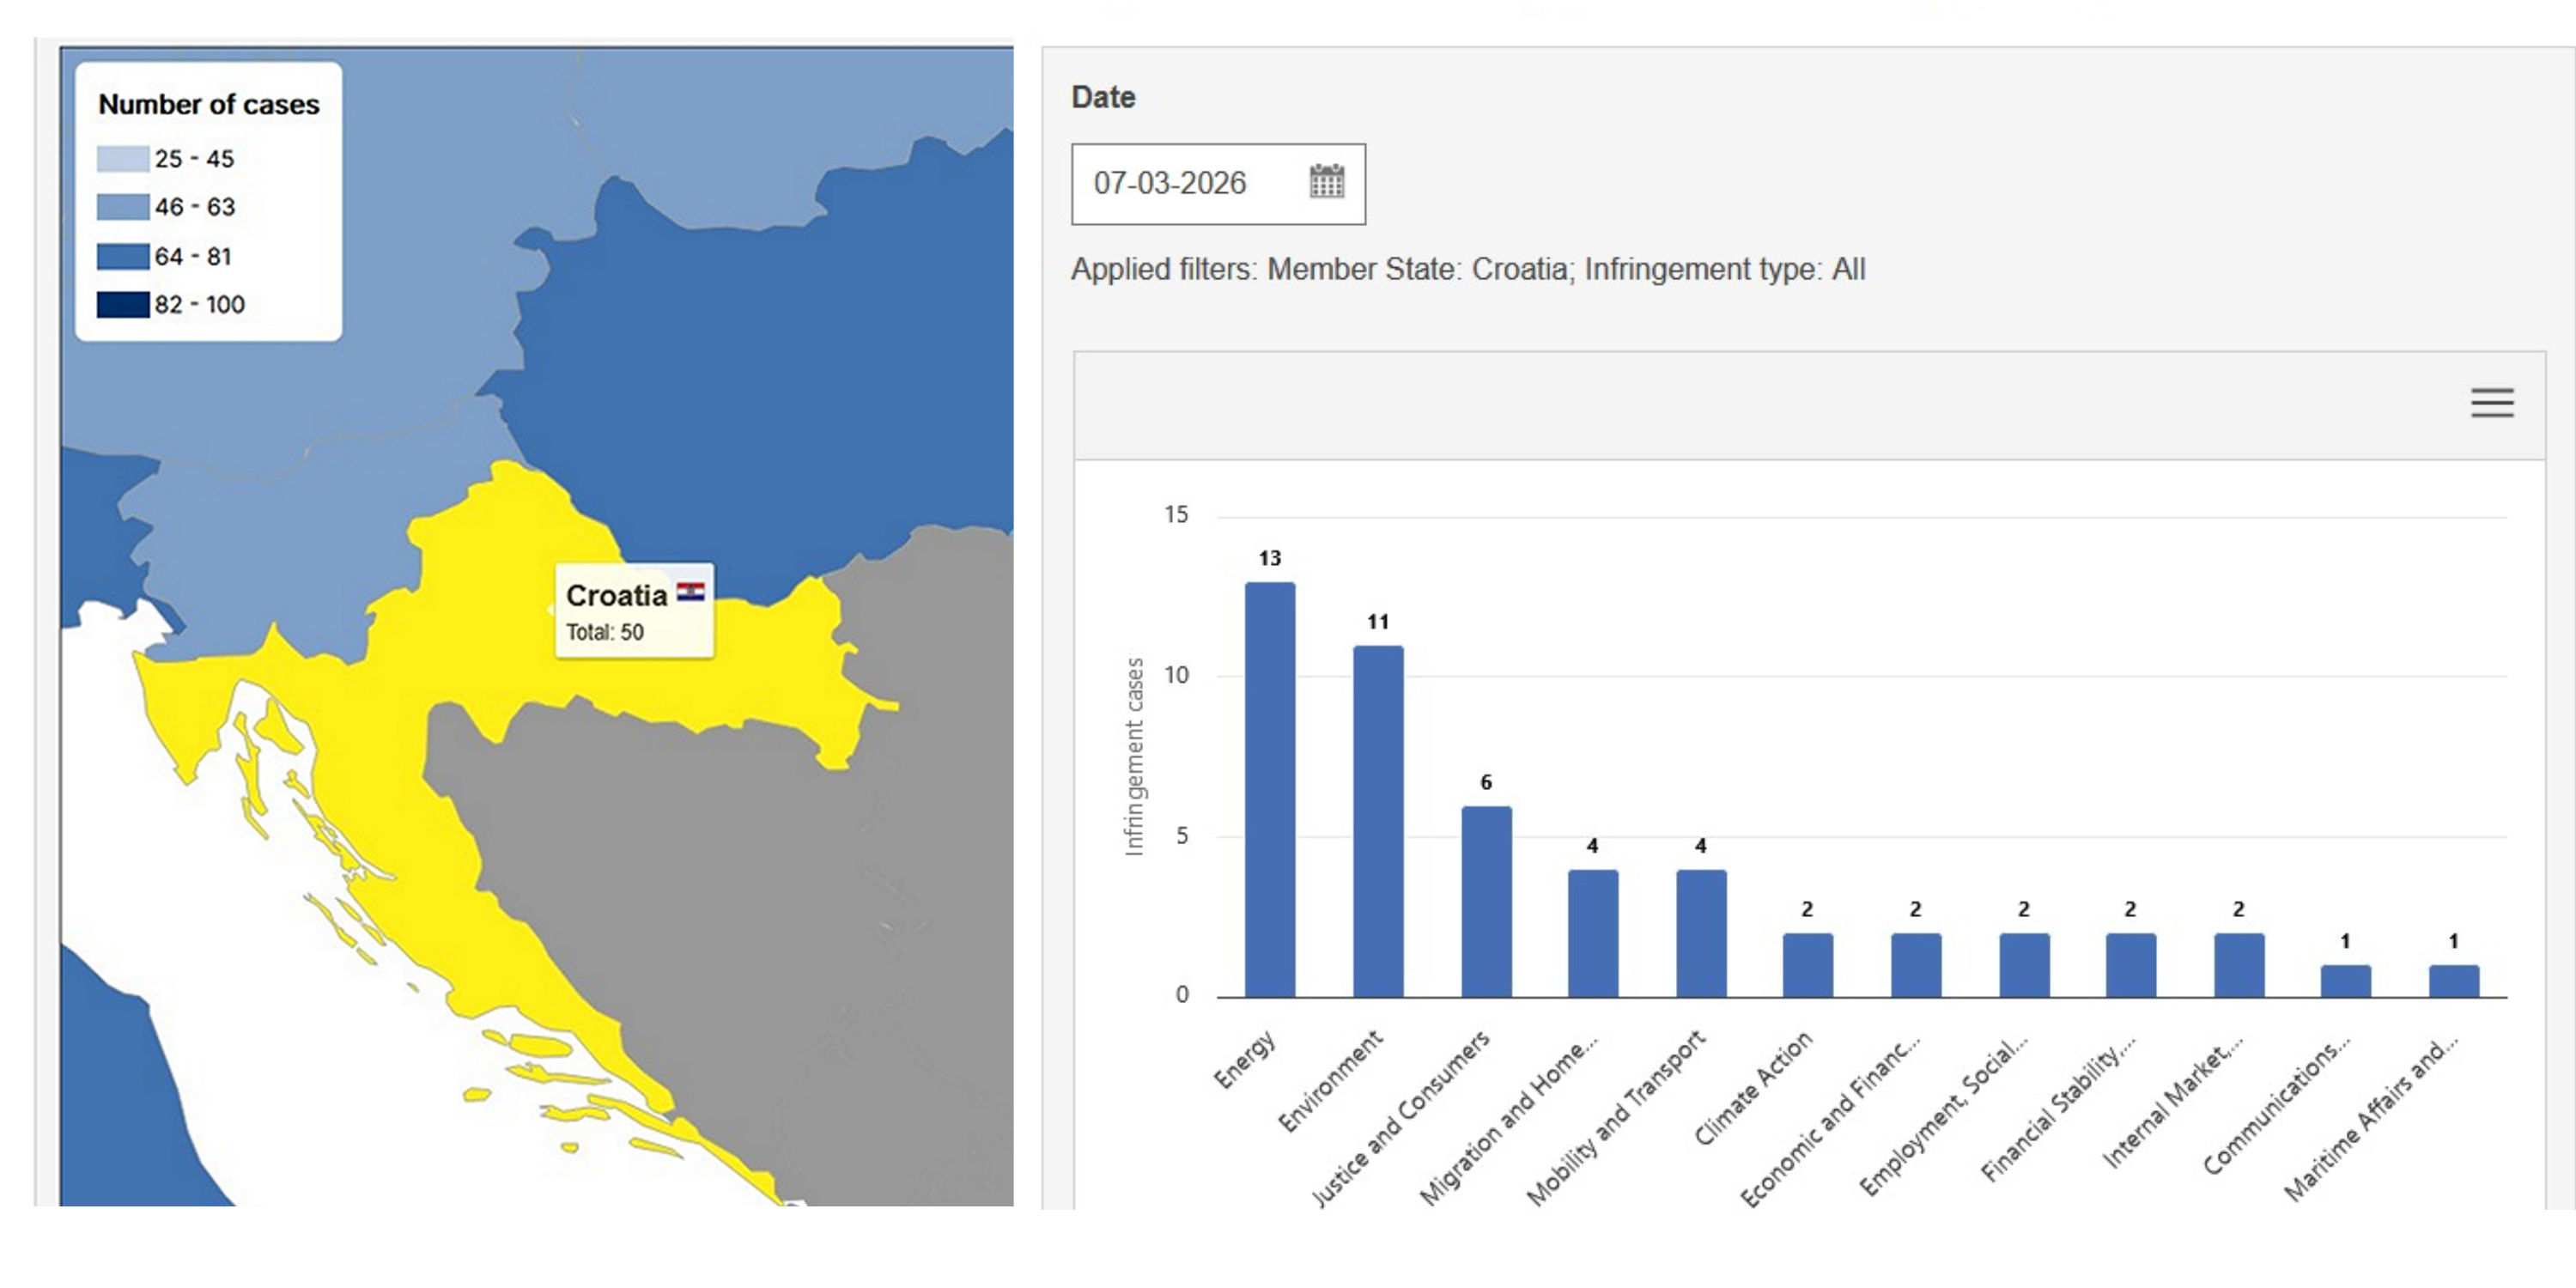
Task: Select the 82 - 100 legend swatch
Action: click(122, 304)
